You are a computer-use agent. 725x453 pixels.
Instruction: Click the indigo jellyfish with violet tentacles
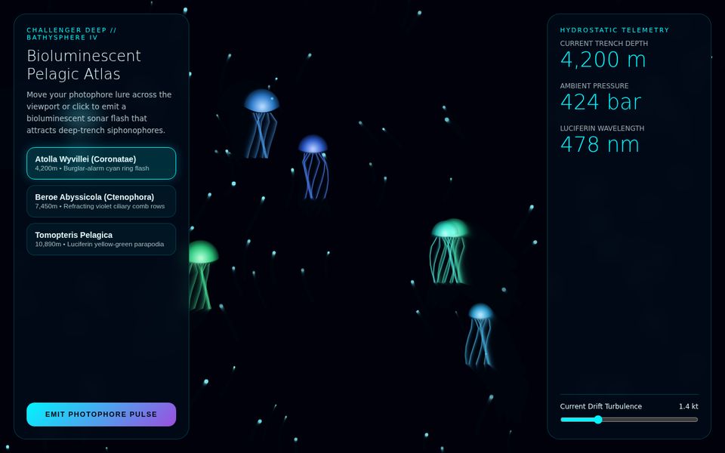(x=314, y=167)
